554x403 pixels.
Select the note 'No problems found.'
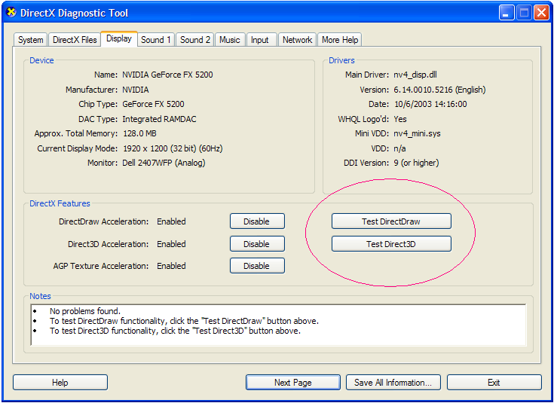[x=85, y=311]
